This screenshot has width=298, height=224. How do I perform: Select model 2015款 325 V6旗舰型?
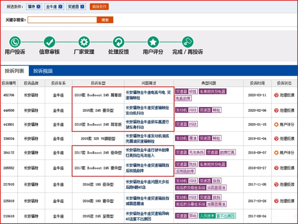pyautogui.click(x=98, y=139)
